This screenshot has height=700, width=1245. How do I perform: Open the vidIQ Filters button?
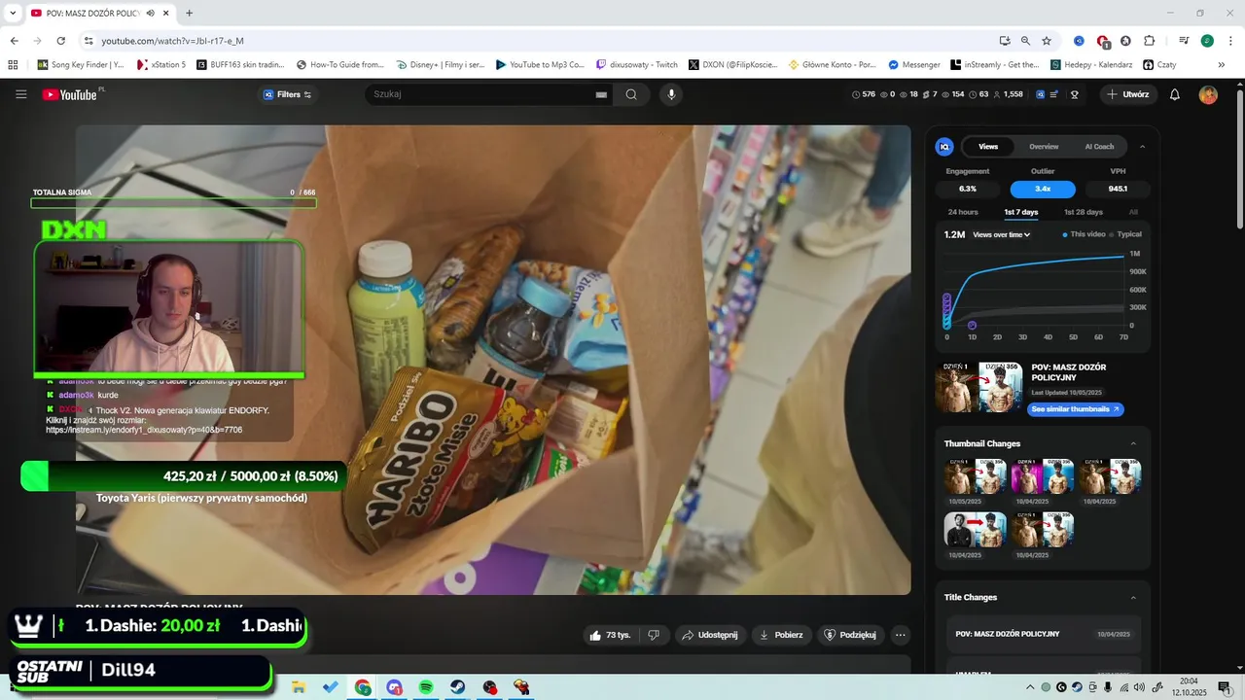click(x=287, y=94)
